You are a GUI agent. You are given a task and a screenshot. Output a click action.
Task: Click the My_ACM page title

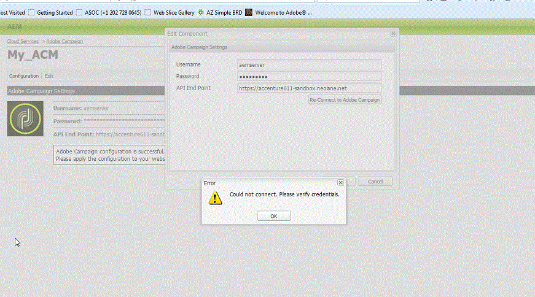(x=33, y=55)
